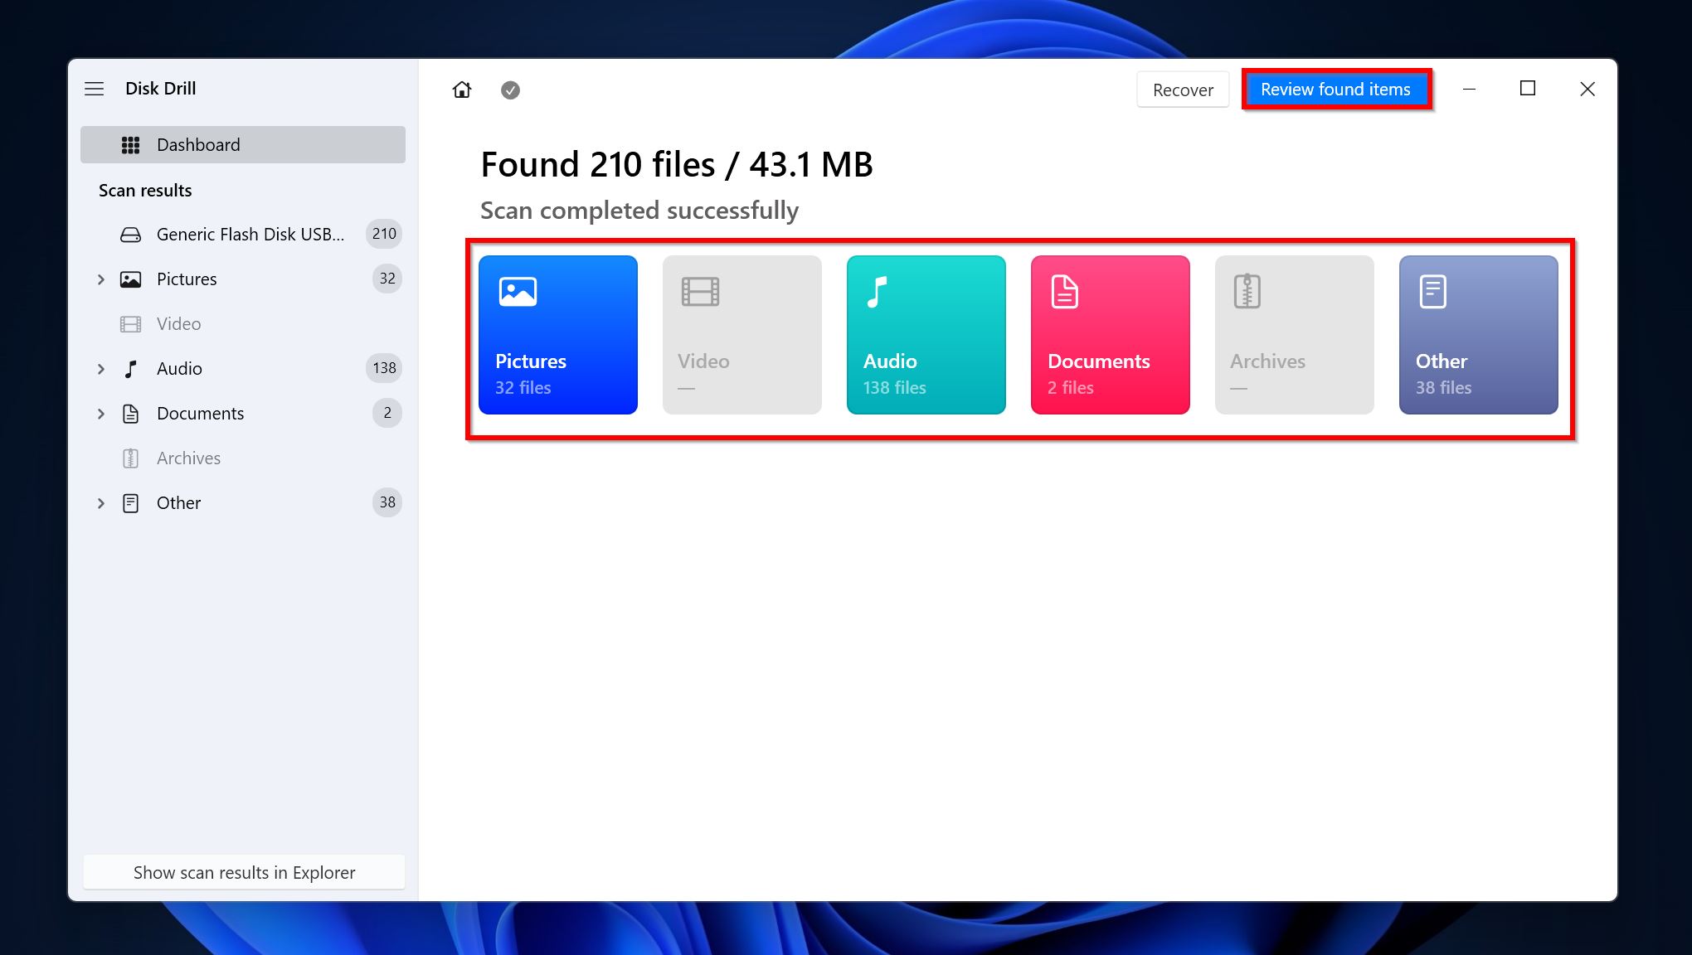Click the Documents category icon
This screenshot has width=1692, height=955.
(x=1110, y=335)
